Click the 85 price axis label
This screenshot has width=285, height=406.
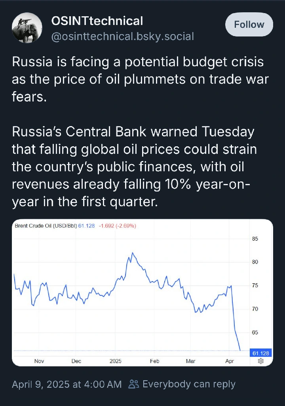click(255, 239)
